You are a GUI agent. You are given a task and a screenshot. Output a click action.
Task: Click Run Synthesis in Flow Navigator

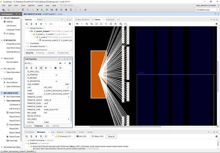click(x=12, y=82)
